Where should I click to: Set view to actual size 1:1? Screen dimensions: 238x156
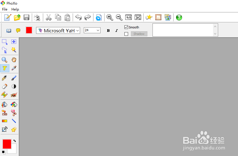point(128,17)
